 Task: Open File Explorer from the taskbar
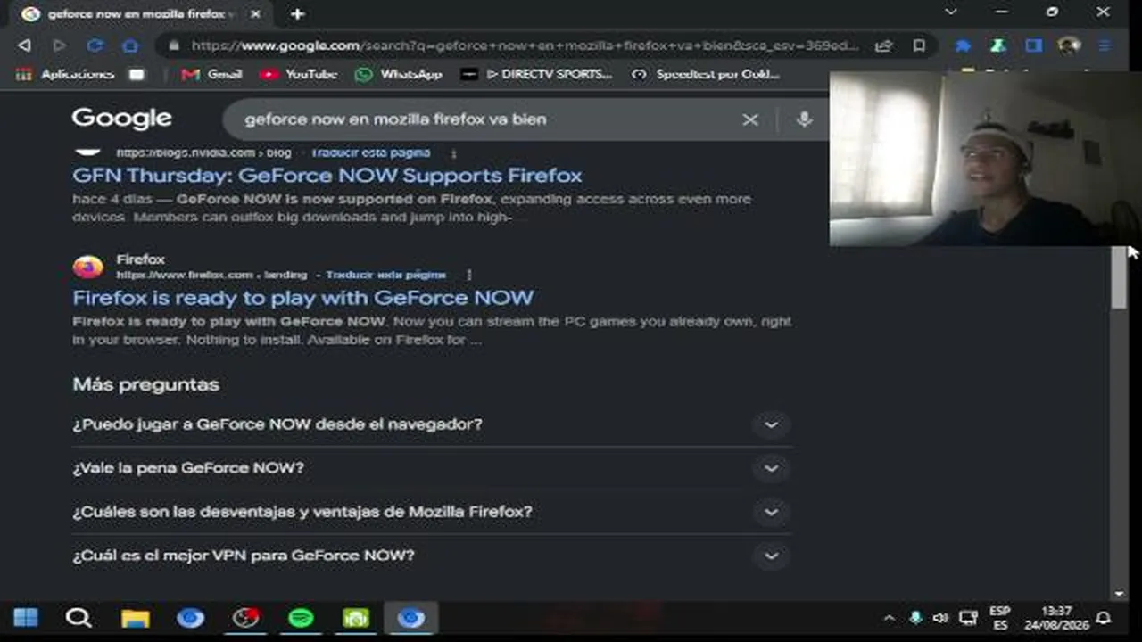(136, 618)
